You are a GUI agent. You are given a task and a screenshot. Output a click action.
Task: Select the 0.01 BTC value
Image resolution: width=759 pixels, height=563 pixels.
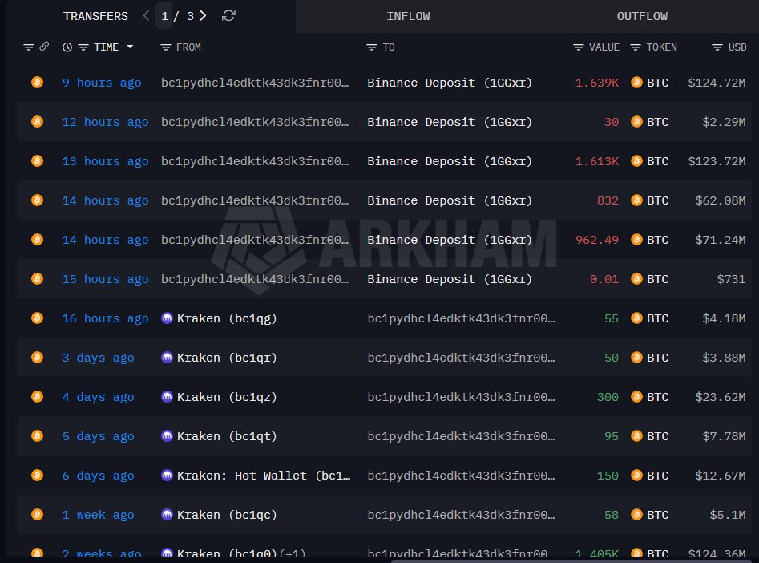tap(604, 279)
